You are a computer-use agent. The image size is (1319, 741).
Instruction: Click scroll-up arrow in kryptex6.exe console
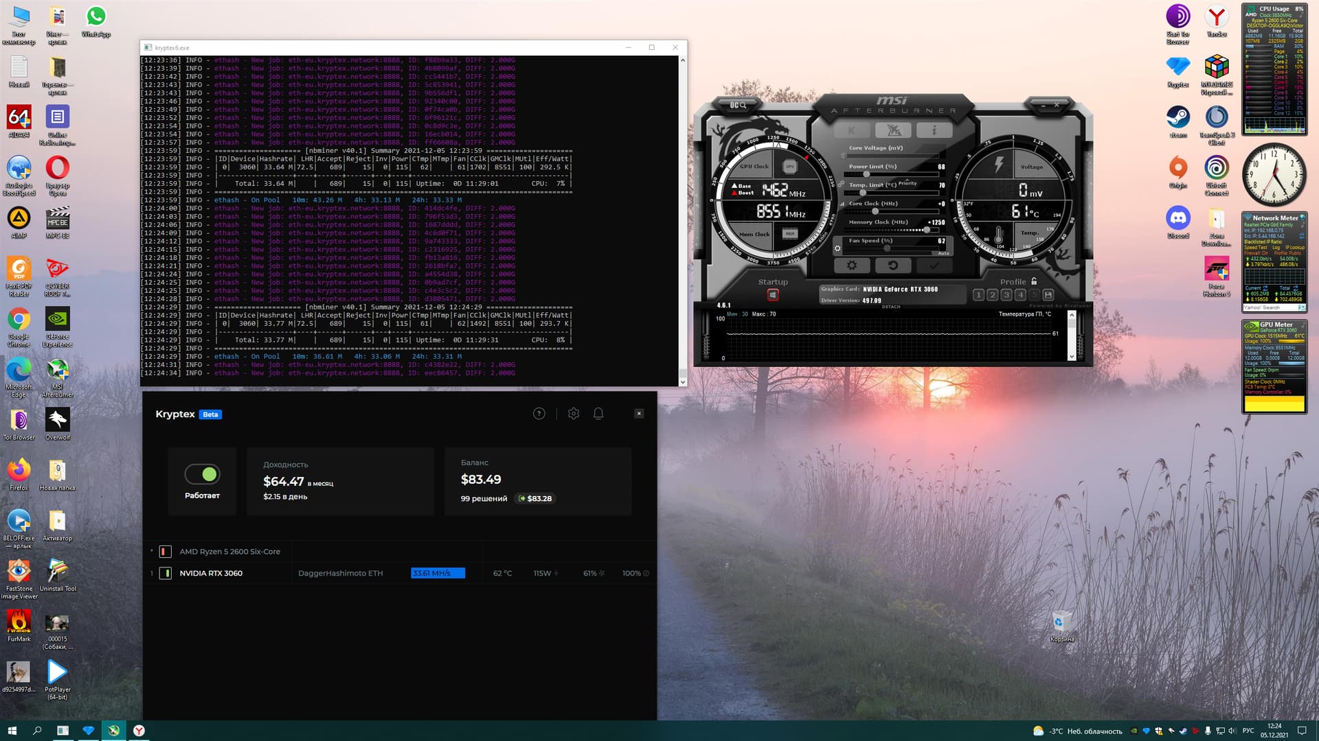pyautogui.click(x=682, y=60)
